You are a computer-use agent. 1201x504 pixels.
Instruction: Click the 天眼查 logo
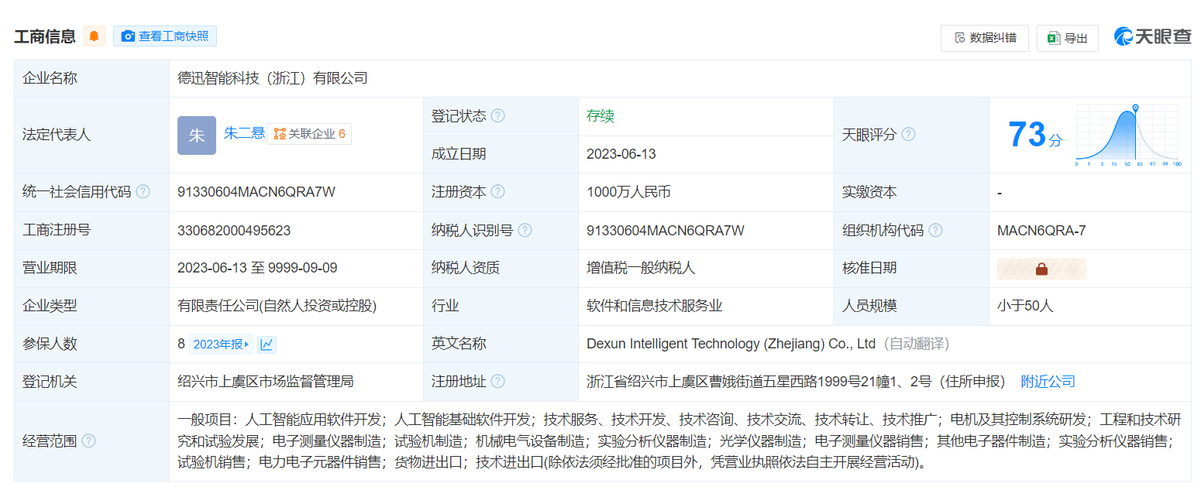pos(1153,36)
